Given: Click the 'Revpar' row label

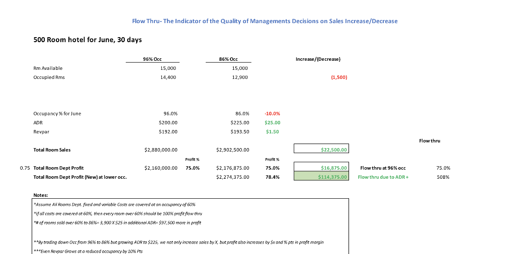Looking at the screenshot, I should click(x=41, y=132).
